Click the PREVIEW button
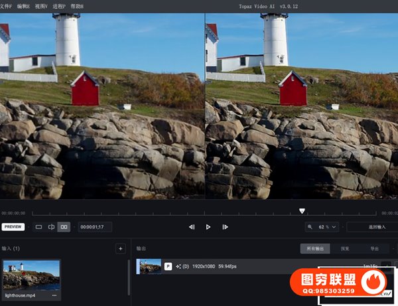 pyautogui.click(x=13, y=227)
